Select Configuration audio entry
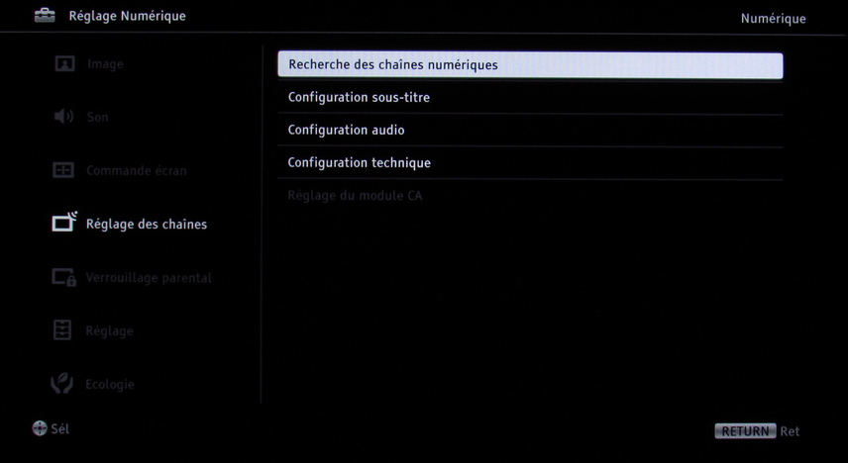The width and height of the screenshot is (848, 463). [x=530, y=131]
